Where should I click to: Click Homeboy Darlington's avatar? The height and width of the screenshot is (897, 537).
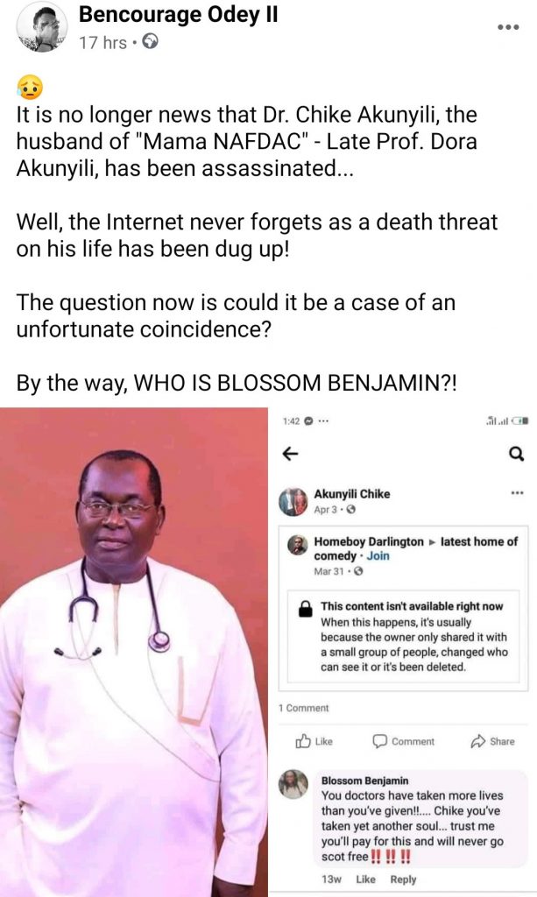pos(297,545)
